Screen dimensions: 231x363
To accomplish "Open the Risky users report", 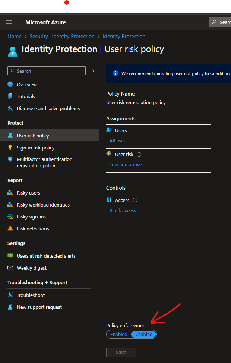I will pyautogui.click(x=28, y=193).
